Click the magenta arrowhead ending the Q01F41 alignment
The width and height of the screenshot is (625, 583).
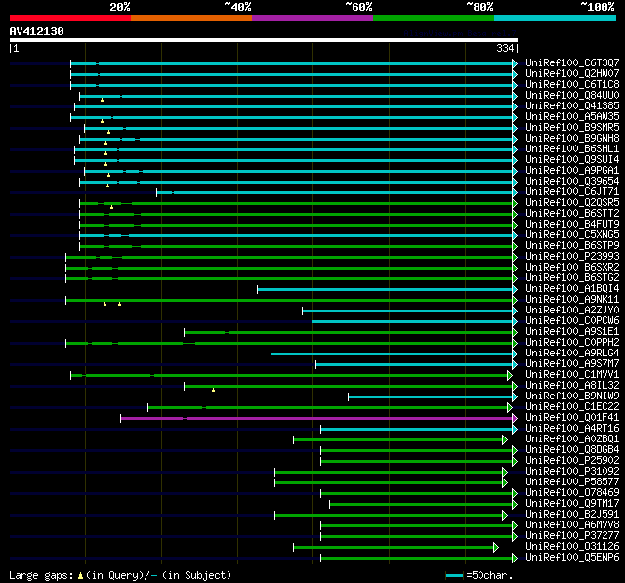pyautogui.click(x=515, y=418)
